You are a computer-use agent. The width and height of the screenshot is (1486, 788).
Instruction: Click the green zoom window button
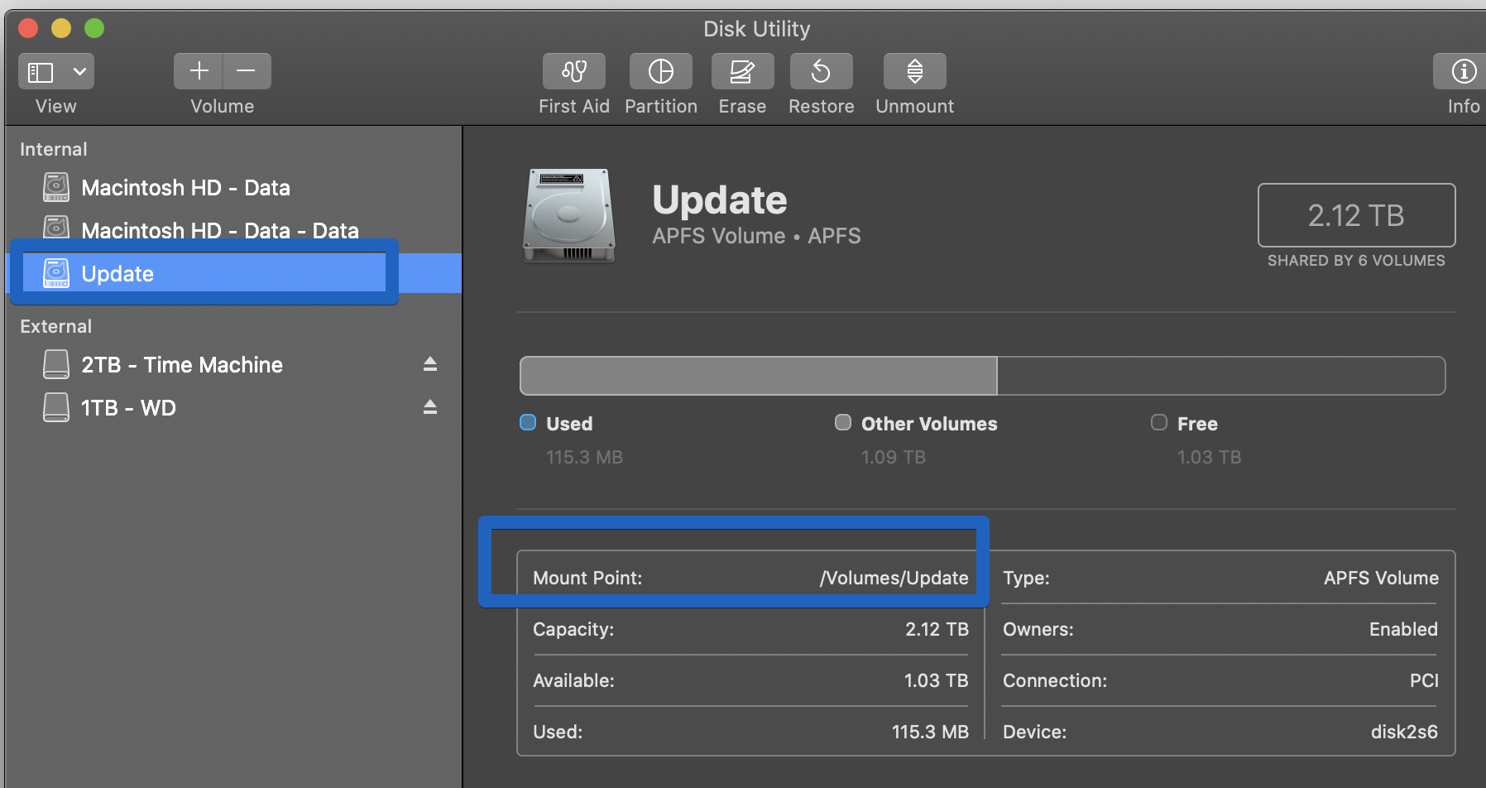pyautogui.click(x=94, y=28)
